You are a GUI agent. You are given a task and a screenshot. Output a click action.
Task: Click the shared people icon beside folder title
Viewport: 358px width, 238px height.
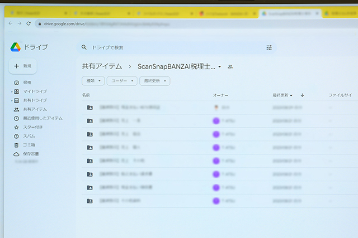(x=230, y=67)
